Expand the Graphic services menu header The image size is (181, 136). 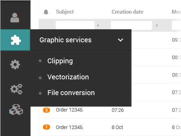coord(81,40)
